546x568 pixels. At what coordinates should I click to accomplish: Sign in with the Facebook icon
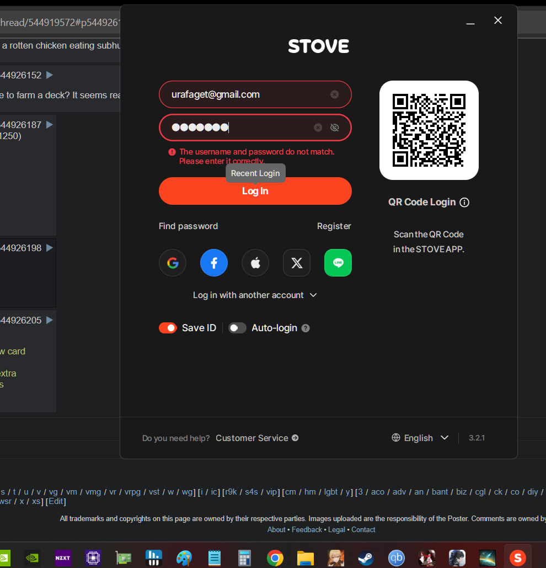point(214,263)
